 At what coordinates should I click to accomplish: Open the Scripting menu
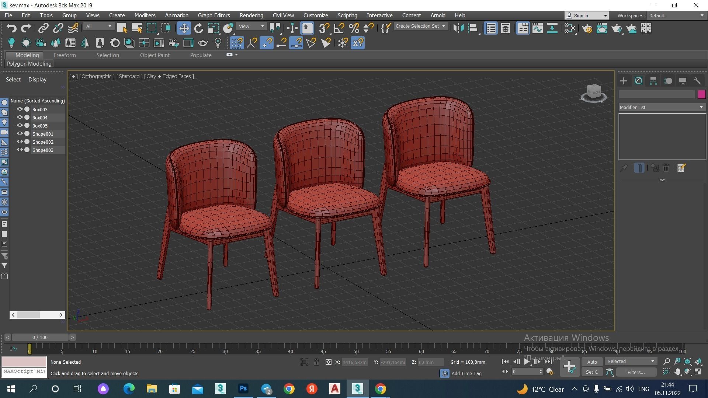347,15
